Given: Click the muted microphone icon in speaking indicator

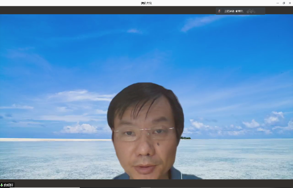Looking at the screenshot, I should pos(219,11).
